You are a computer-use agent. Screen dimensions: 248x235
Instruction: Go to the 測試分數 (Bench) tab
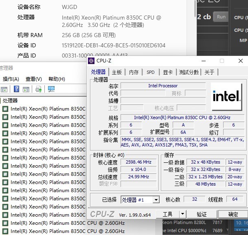tap(189, 72)
